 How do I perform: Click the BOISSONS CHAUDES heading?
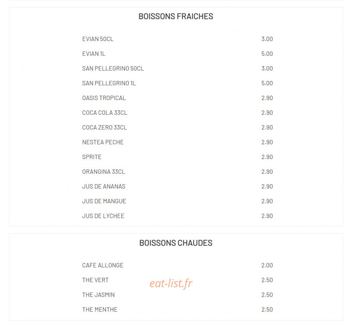pos(176,243)
